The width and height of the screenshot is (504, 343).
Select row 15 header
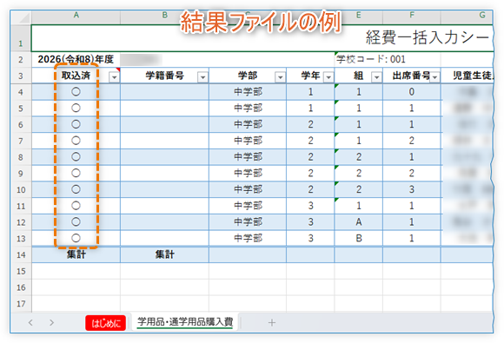(x=21, y=272)
